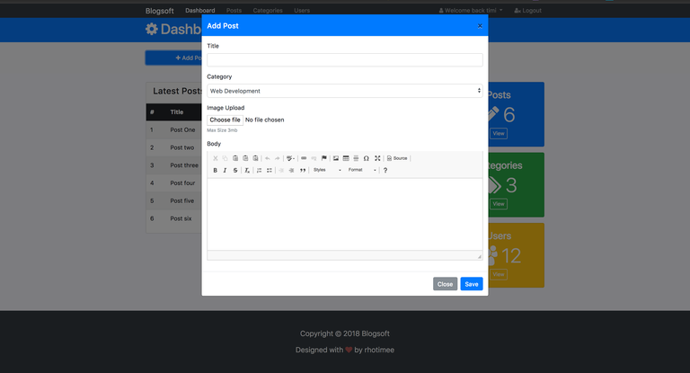Click the Choose file button

(225, 120)
